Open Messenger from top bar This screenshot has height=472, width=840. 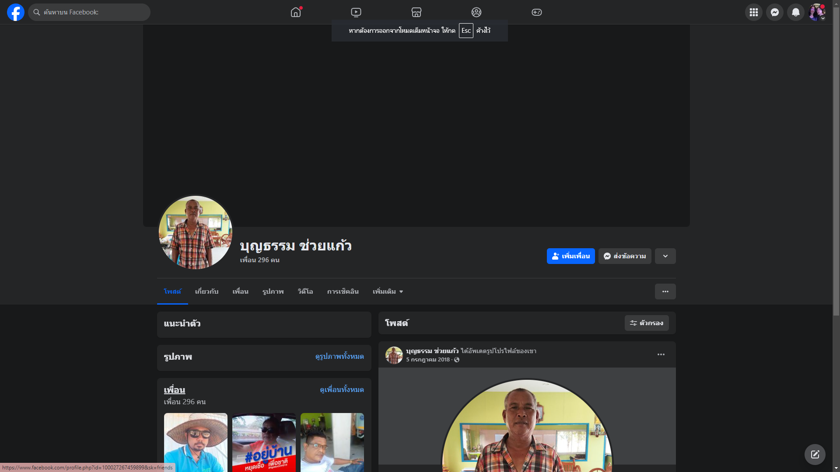(x=775, y=12)
